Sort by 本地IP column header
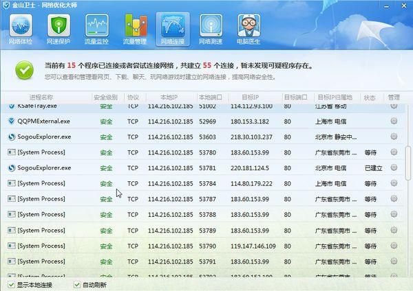This screenshot has height=291, width=413. [x=169, y=97]
